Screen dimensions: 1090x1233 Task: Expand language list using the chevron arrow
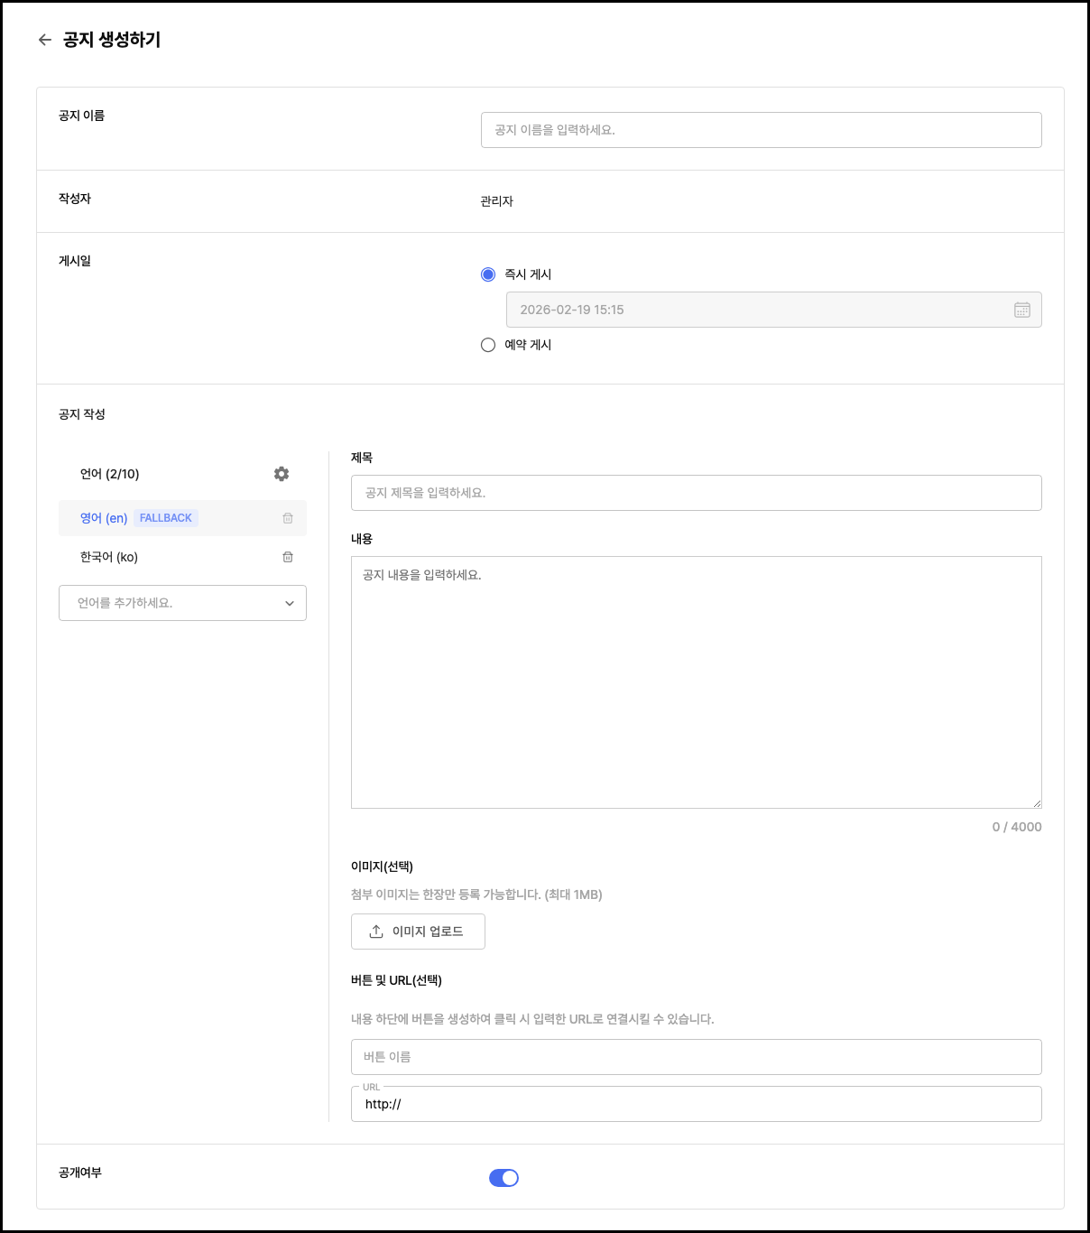290,603
